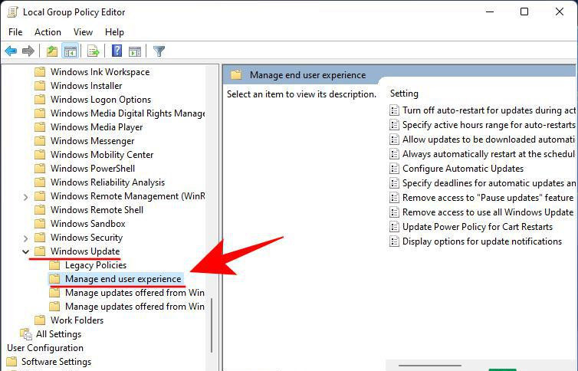The image size is (578, 371).
Task: Select Work Folders in the tree
Action: click(x=77, y=320)
